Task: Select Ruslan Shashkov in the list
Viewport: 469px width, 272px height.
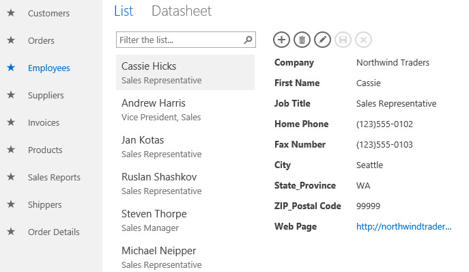Action: 185,183
